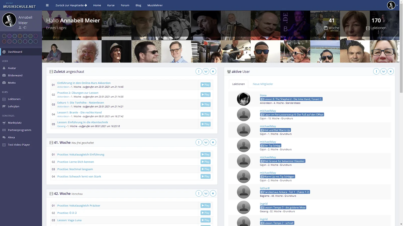This screenshot has height=226, width=403.
Task: Maximize the 41. Woche panel using the monitor icon
Action: pos(206,142)
